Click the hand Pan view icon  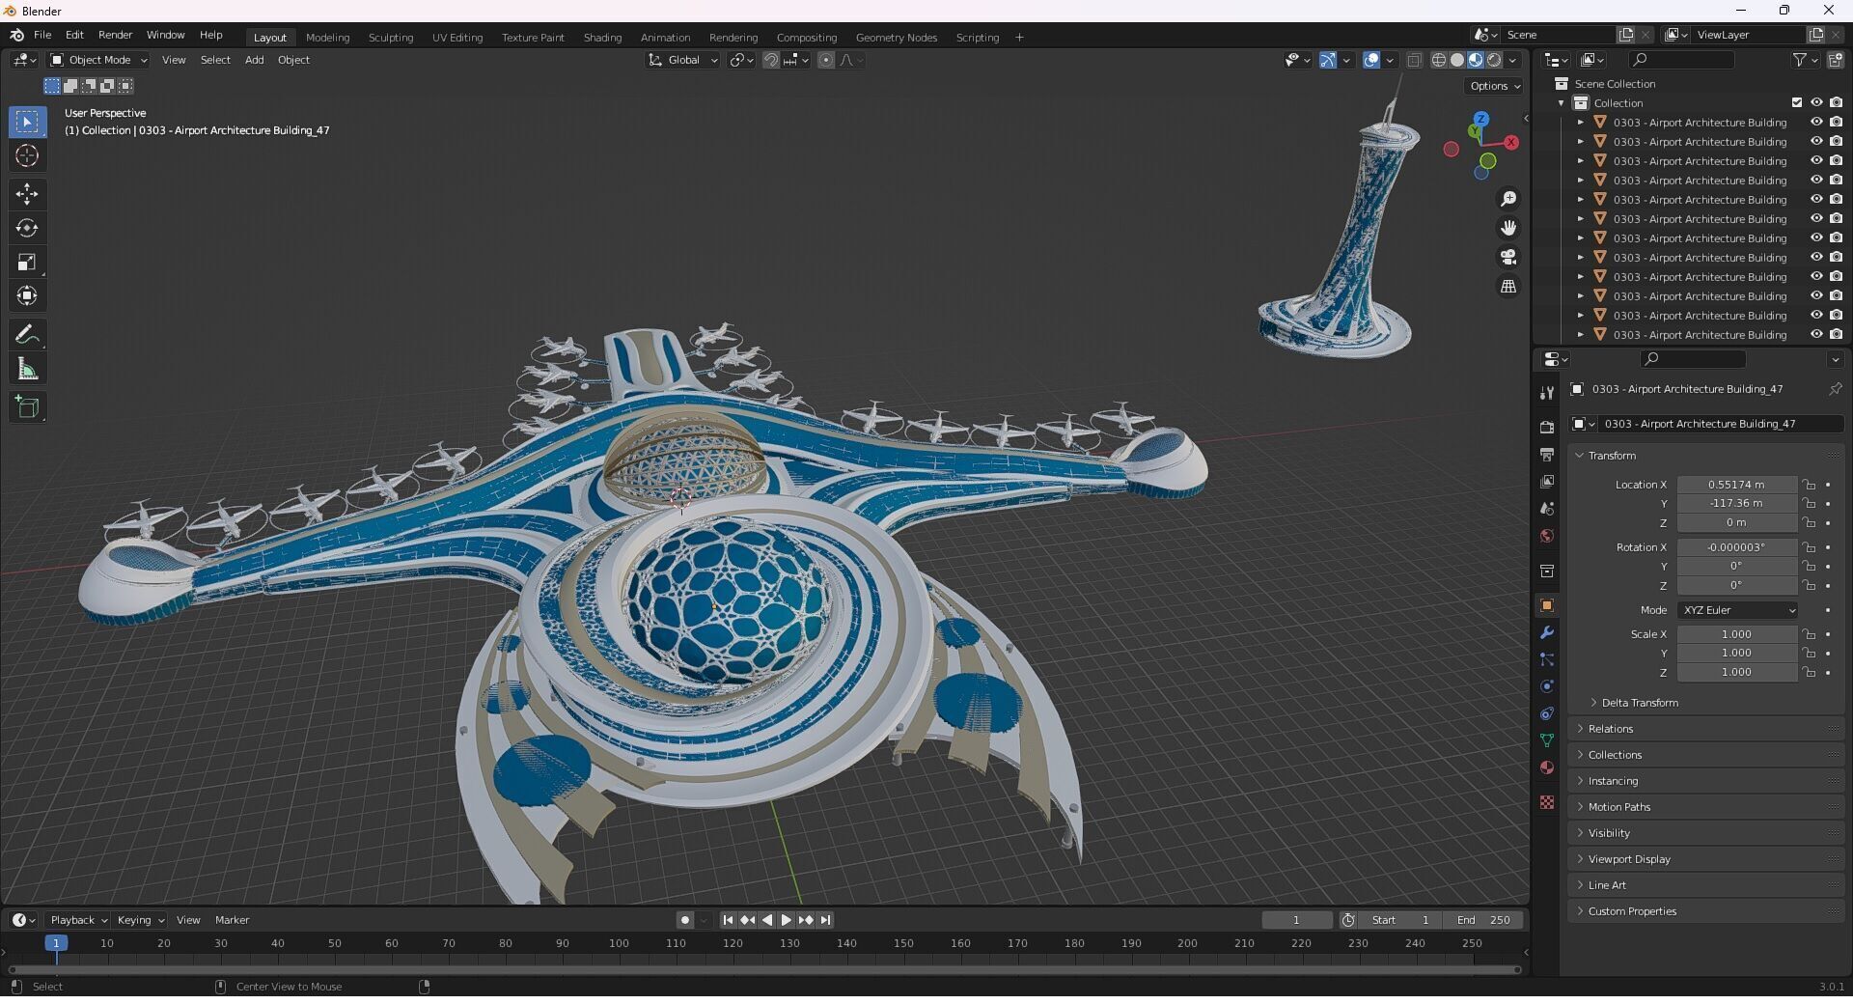pyautogui.click(x=1507, y=228)
